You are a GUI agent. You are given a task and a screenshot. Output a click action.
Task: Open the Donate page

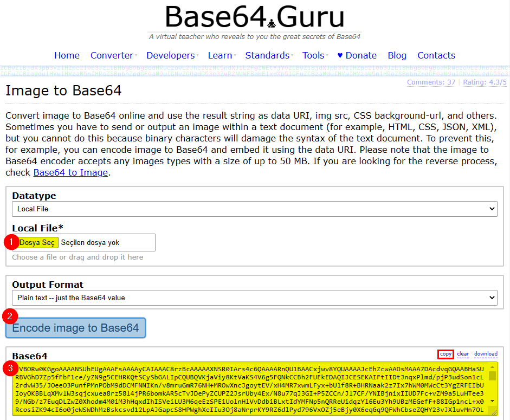click(x=357, y=55)
